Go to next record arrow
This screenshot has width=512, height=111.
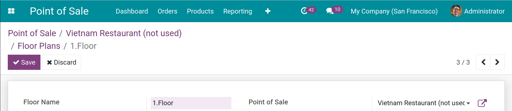pos(497,62)
